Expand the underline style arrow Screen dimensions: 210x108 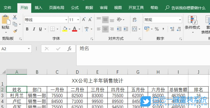pos(45,29)
